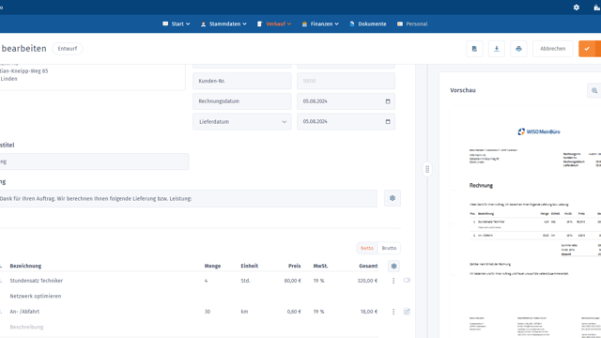Click the Finanzen bank icon
The image size is (601, 338).
pyautogui.click(x=304, y=23)
